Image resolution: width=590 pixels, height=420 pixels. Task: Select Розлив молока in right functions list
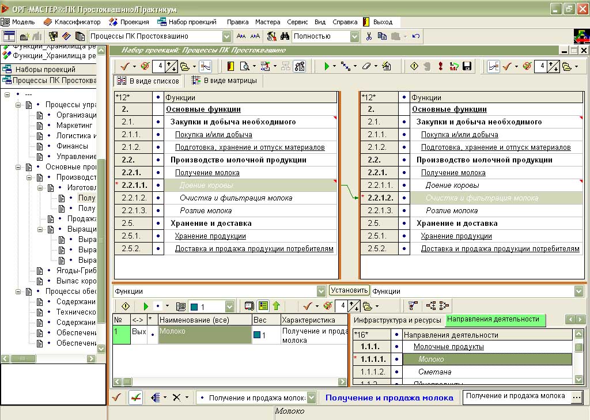[x=452, y=211]
